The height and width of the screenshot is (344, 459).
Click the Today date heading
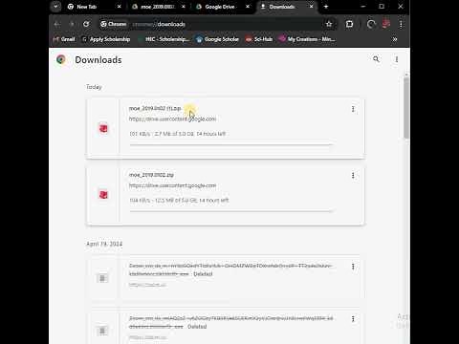[x=94, y=87]
